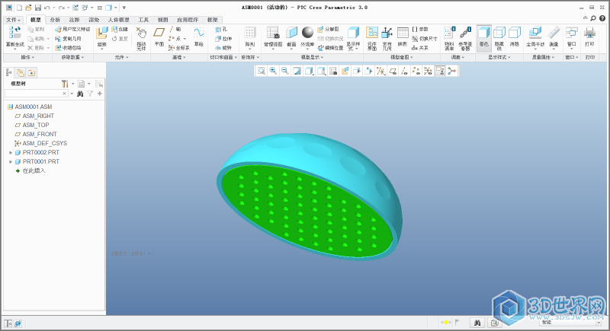610x331 pixels.
Task: Click the Pattern (阵列) icon
Action: (249, 33)
